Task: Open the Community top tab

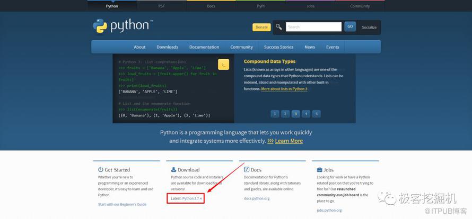Action: coord(360,6)
